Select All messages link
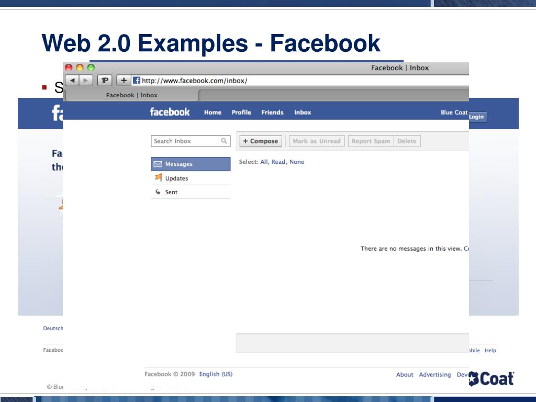Viewport: 536px width, 402px height. pyautogui.click(x=264, y=162)
